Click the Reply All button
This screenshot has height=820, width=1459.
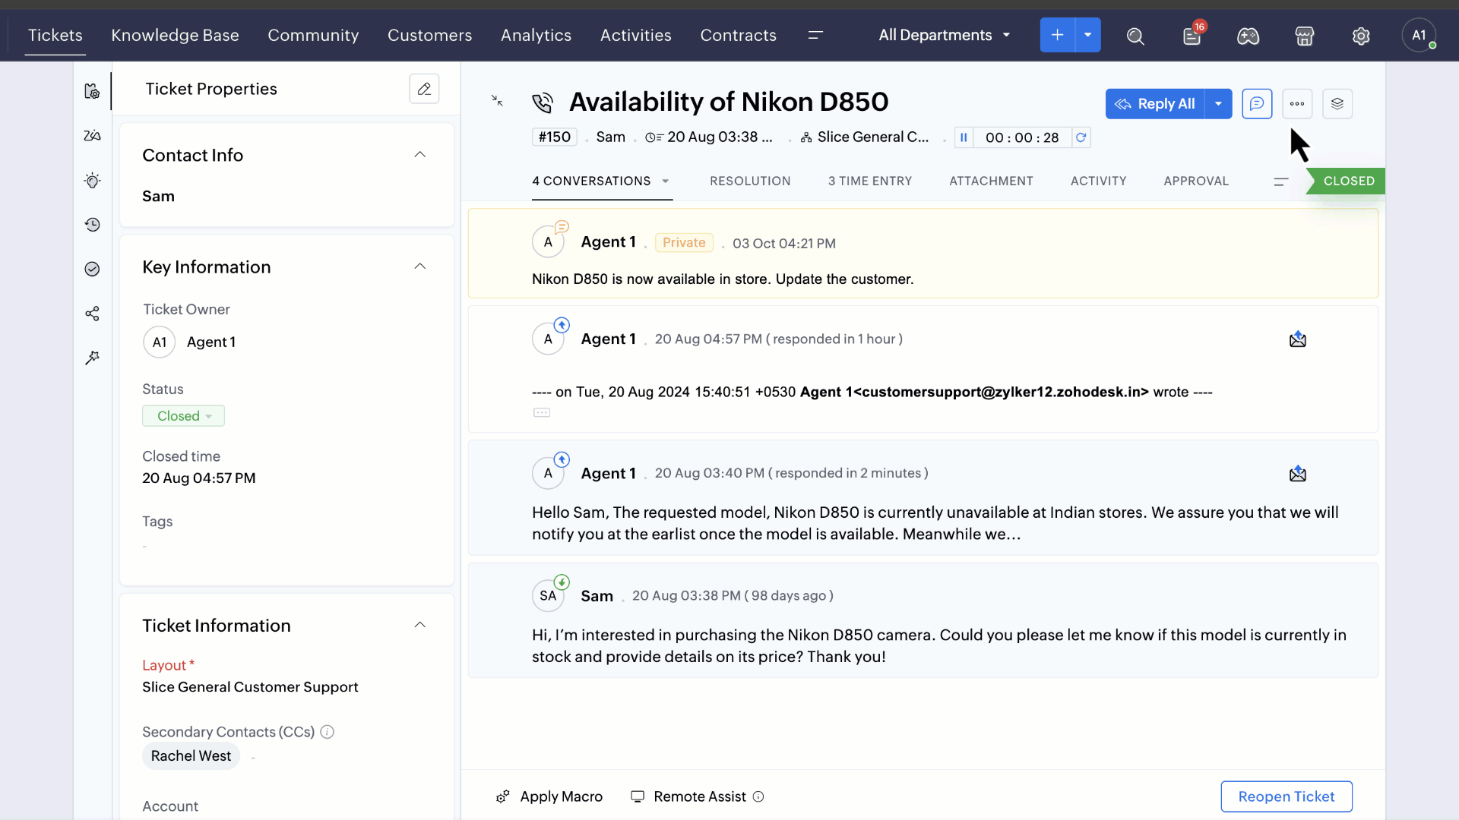pyautogui.click(x=1154, y=103)
